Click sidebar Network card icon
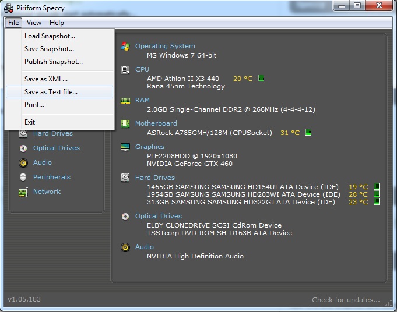 (23, 192)
